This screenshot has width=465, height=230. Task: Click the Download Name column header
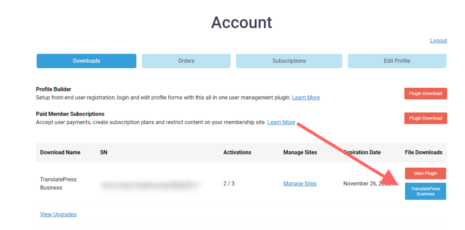tap(60, 152)
